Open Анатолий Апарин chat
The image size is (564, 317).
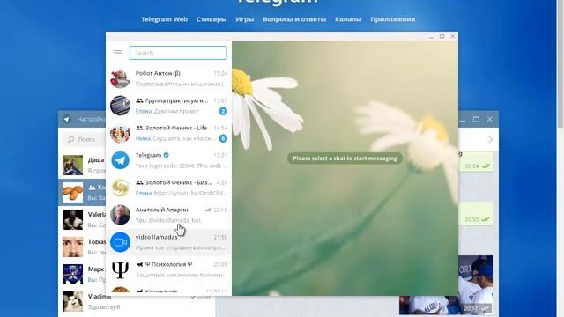pos(168,215)
